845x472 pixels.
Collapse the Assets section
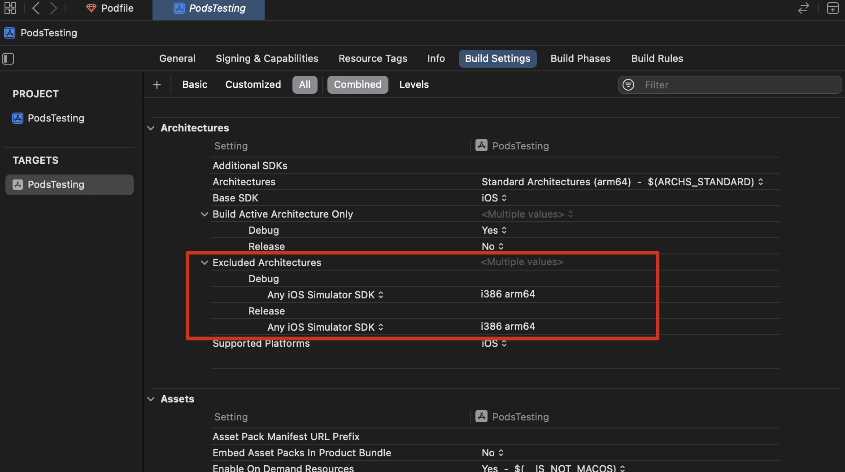click(151, 399)
